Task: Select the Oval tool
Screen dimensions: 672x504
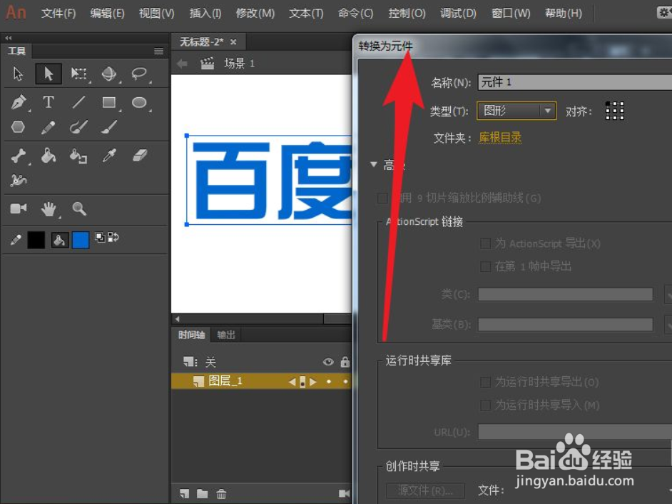Action: point(139,102)
